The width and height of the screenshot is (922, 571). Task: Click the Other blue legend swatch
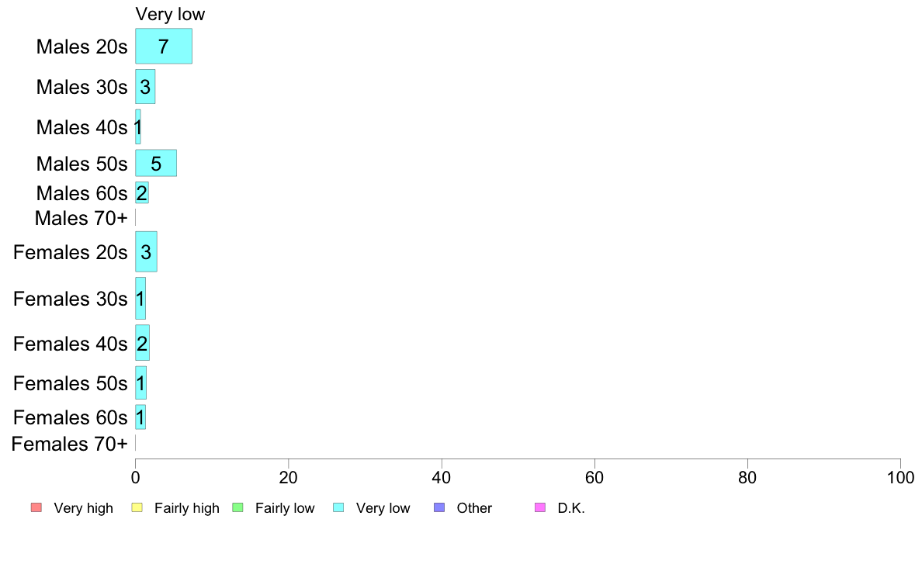439,507
